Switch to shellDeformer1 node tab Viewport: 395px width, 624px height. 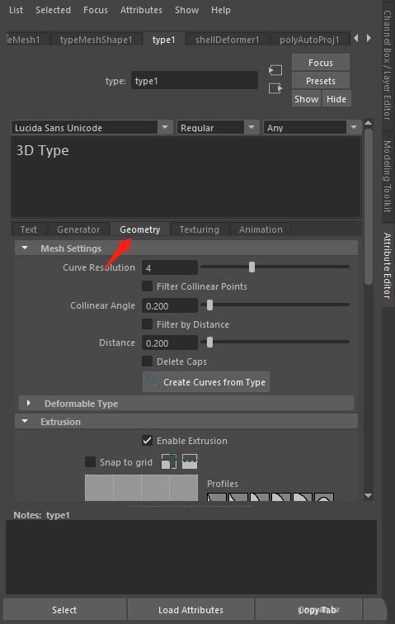point(227,40)
